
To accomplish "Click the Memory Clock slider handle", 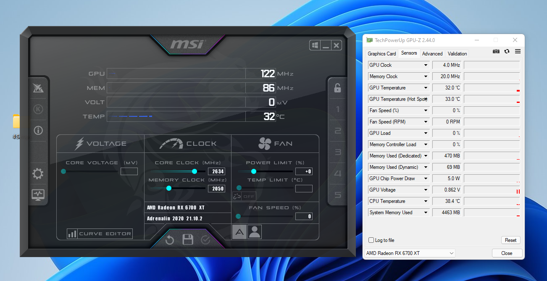I will tap(169, 188).
